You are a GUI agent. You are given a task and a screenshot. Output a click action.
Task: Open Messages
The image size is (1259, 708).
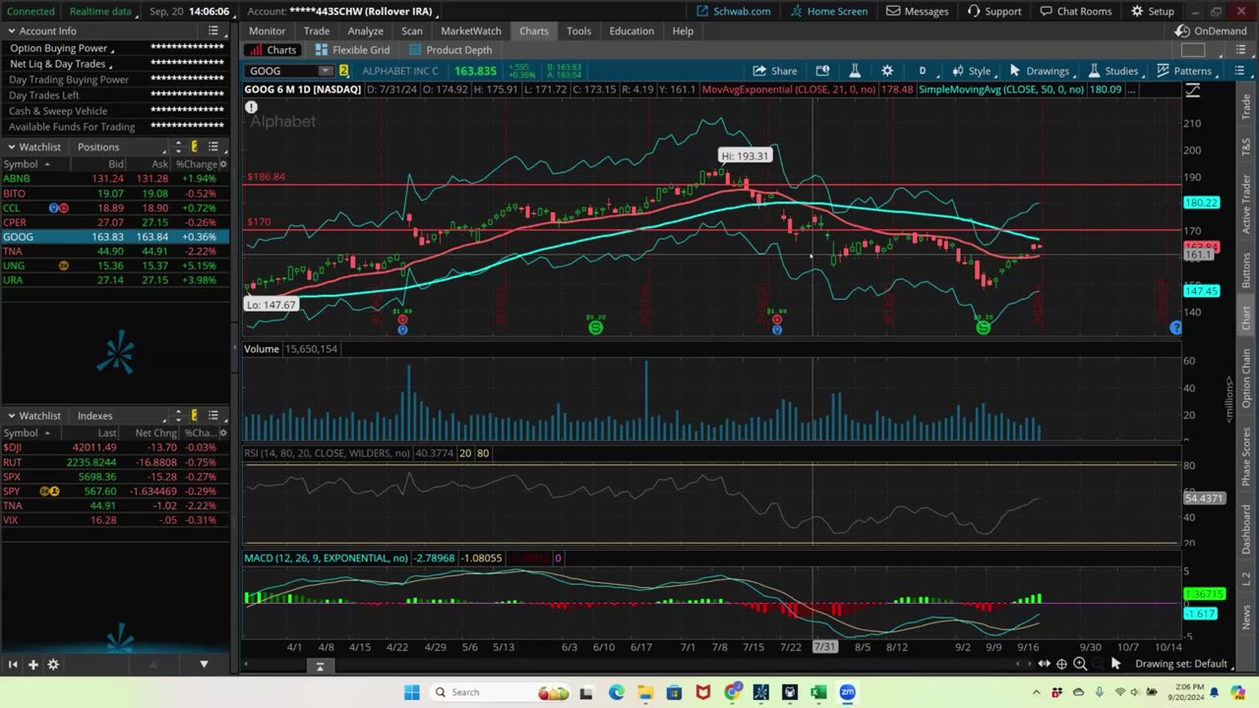click(918, 11)
